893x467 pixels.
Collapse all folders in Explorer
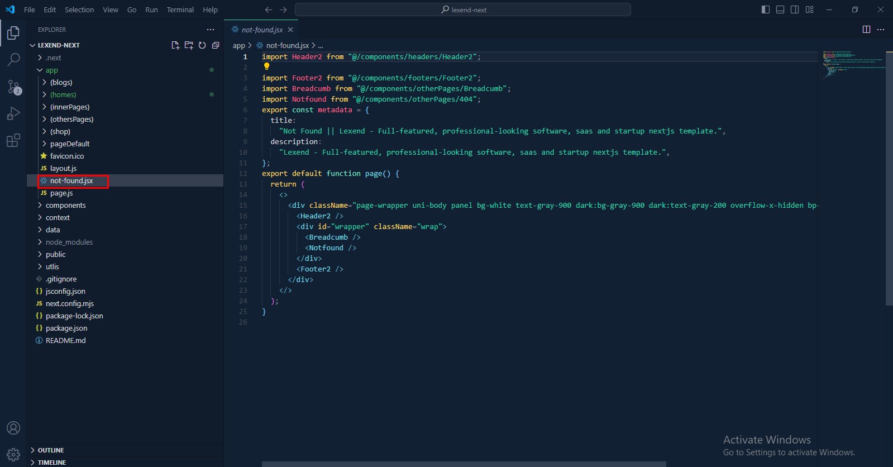(x=216, y=45)
